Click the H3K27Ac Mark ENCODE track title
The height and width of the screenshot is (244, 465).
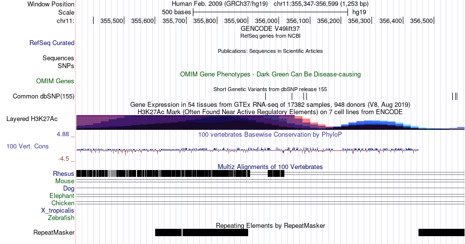[270, 112]
